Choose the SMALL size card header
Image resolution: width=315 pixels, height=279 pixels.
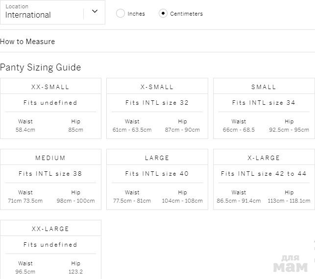coord(264,87)
